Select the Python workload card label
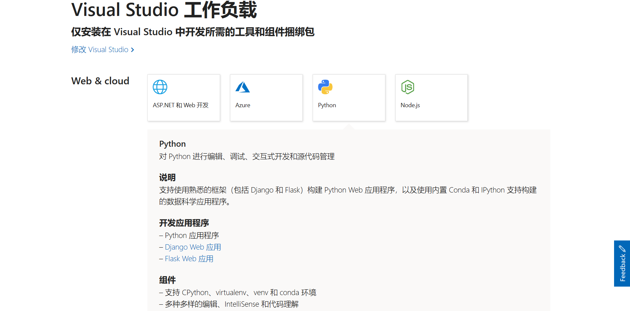The width and height of the screenshot is (630, 311). (x=327, y=105)
